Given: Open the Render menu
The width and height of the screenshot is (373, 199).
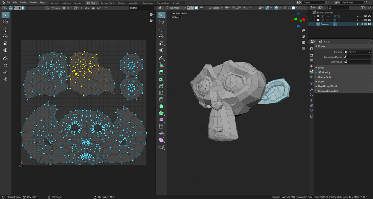Looking at the screenshot, I should pyautogui.click(x=23, y=3).
